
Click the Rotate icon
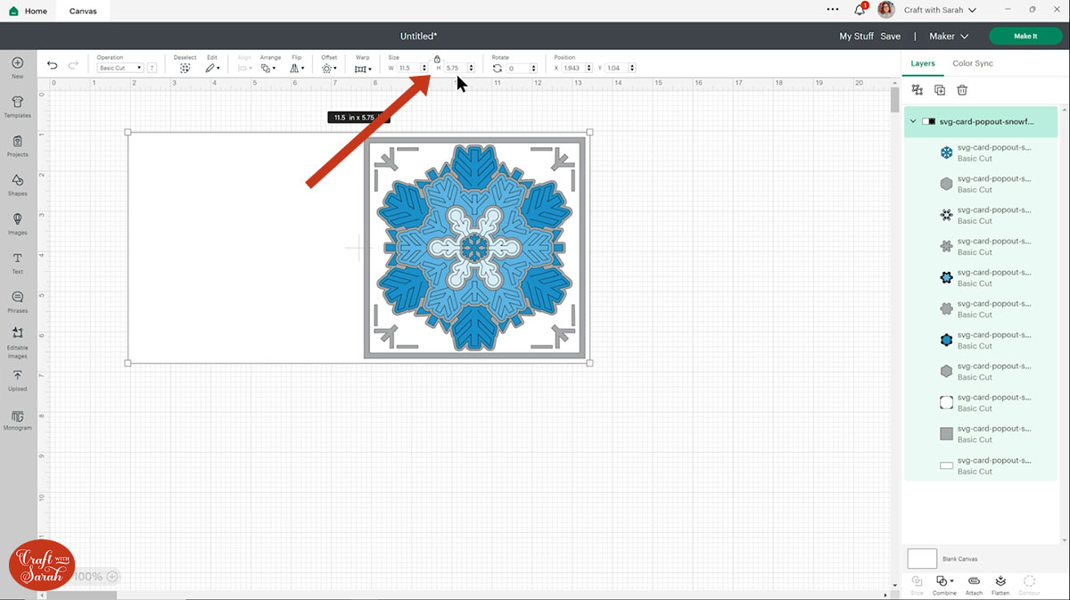pos(498,68)
